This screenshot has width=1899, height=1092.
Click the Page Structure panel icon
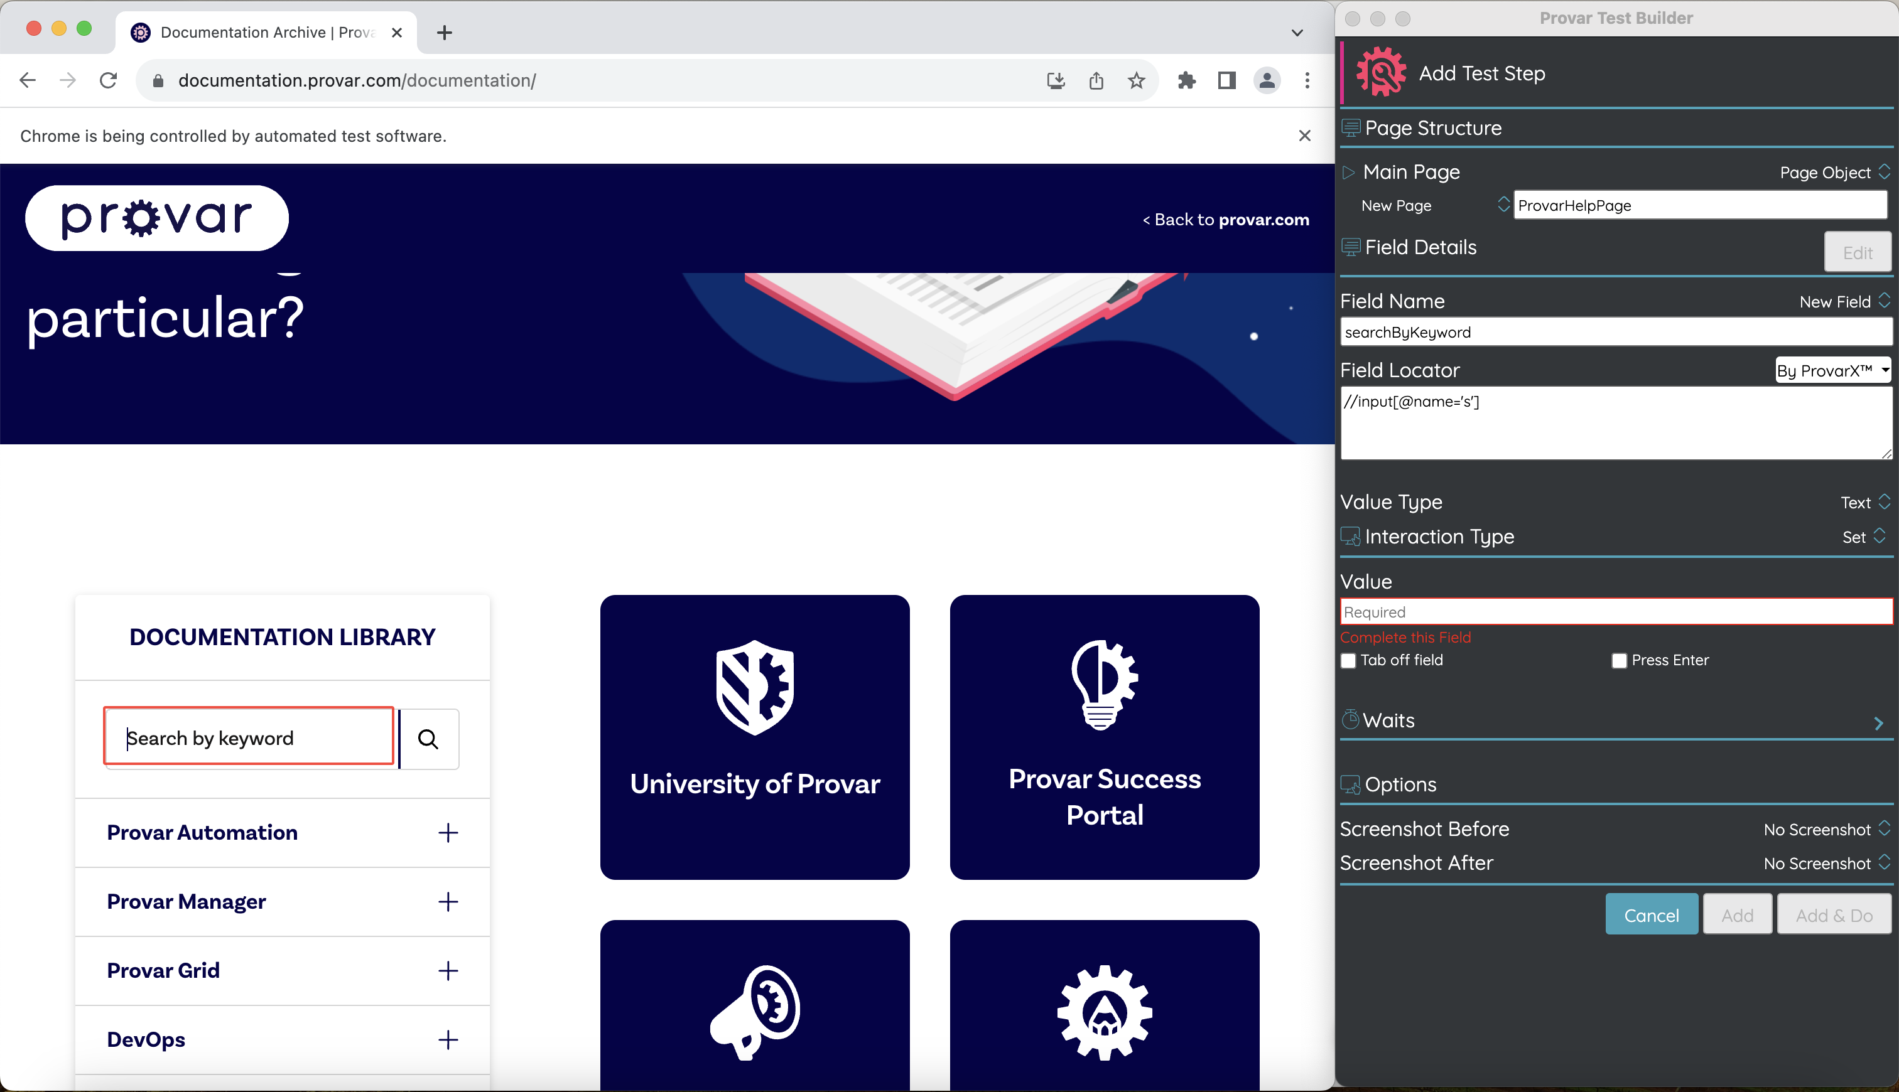[x=1351, y=127]
